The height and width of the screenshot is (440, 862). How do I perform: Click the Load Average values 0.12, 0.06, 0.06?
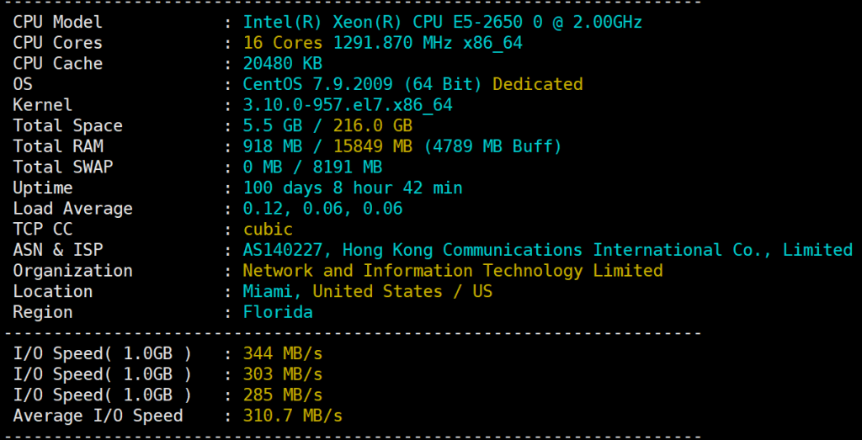coord(322,209)
